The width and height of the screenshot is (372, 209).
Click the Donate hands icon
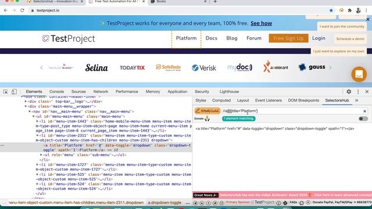[207, 118]
